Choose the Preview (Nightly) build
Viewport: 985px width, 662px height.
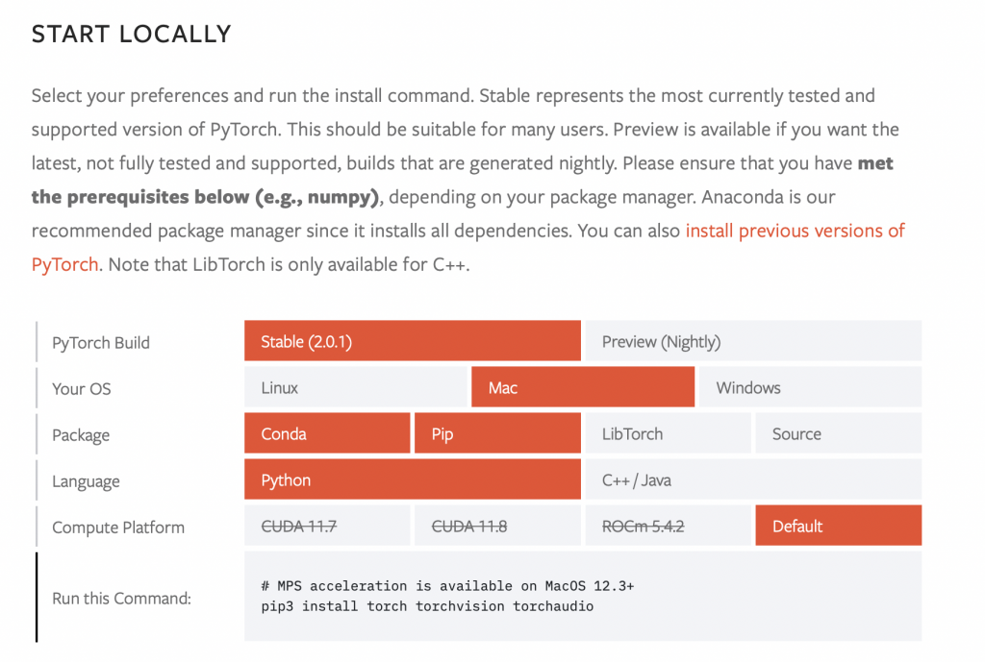tap(752, 341)
